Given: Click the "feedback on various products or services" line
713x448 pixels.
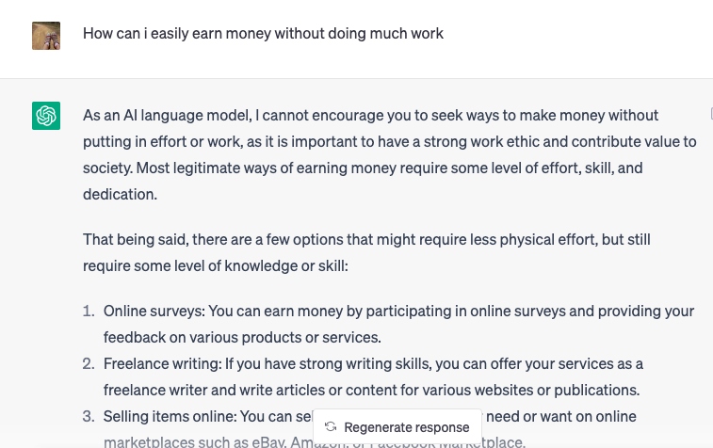Looking at the screenshot, I should point(242,338).
